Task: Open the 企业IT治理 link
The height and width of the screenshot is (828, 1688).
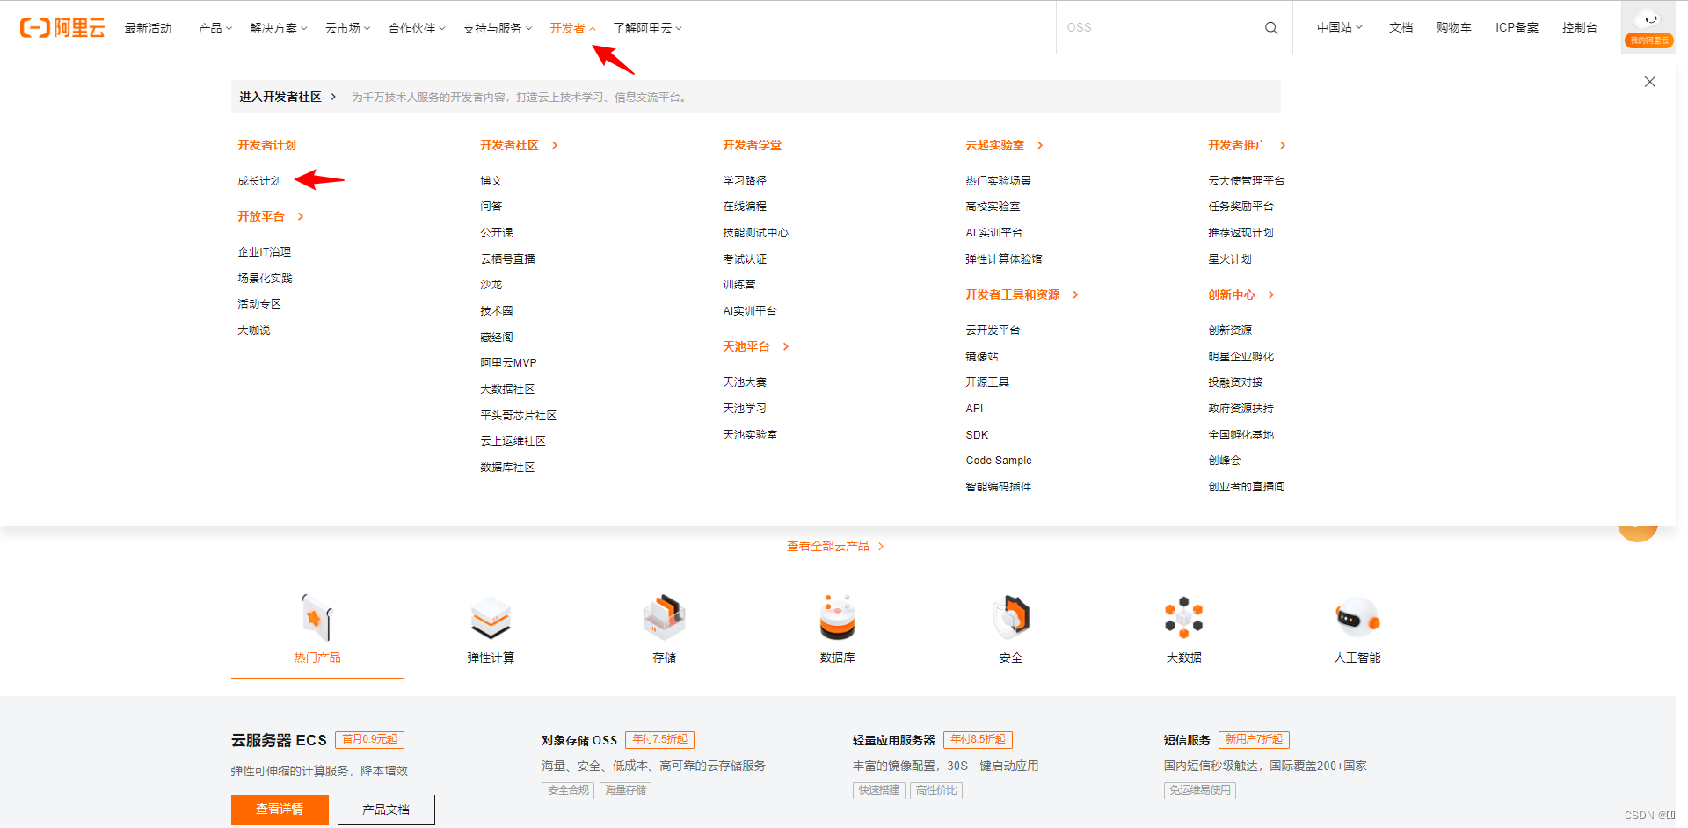Action: click(264, 252)
